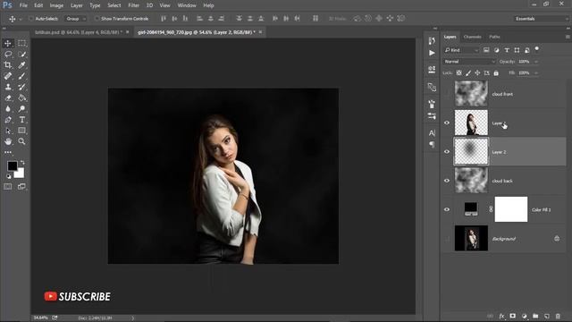This screenshot has width=572, height=322.
Task: Choose the History Brush tool
Action: tap(21, 87)
